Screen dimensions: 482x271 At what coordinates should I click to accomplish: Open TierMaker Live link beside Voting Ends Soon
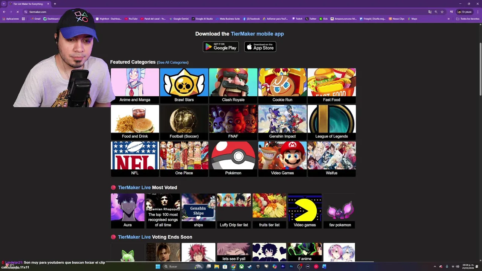[x=134, y=237]
